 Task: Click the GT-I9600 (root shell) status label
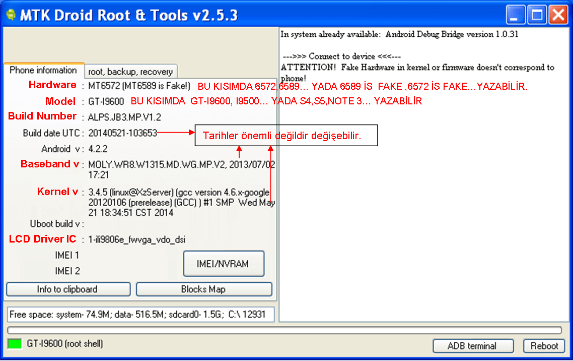click(x=65, y=344)
